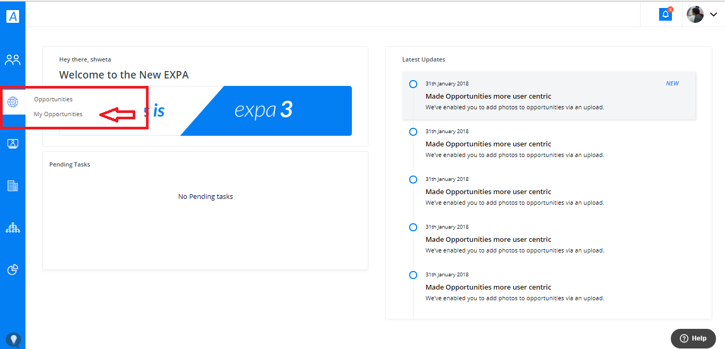
Task: Click the lightbulb ideas icon
Action: 13,339
